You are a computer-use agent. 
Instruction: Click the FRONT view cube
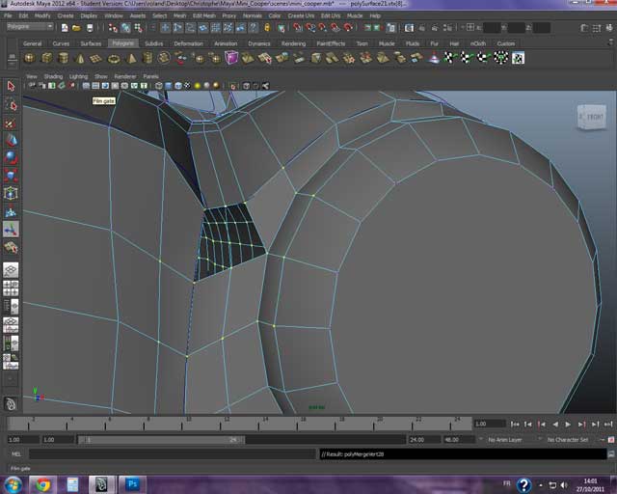[591, 117]
